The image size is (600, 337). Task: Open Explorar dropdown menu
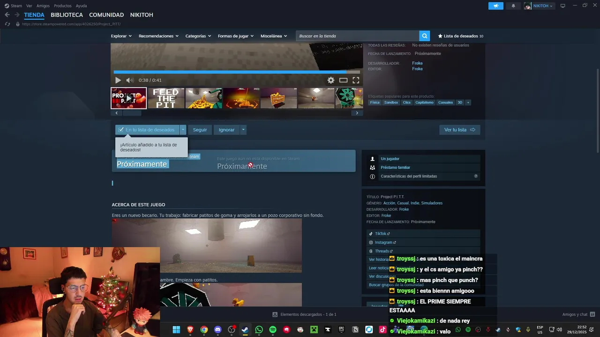point(121,36)
